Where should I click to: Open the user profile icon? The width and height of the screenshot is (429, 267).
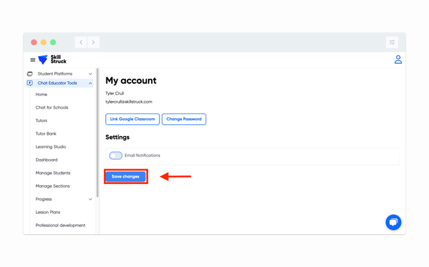click(x=398, y=59)
